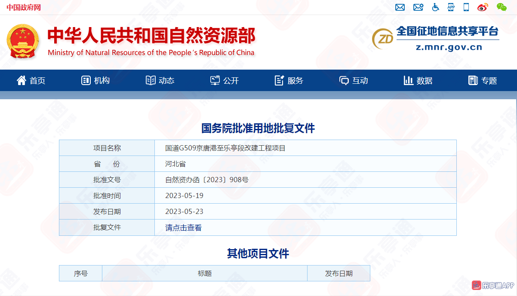Click the 乐亭通APP watermark logo
This screenshot has width=517, height=296.
click(493, 285)
